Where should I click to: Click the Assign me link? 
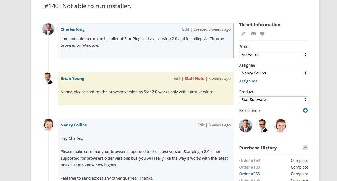pyautogui.click(x=248, y=81)
